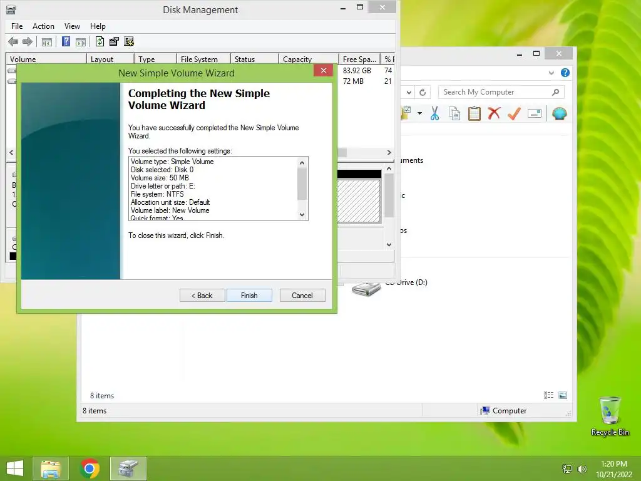This screenshot has width=641, height=481.
Task: Click the Forward arrow in Disk Management toolbar
Action: [28, 41]
